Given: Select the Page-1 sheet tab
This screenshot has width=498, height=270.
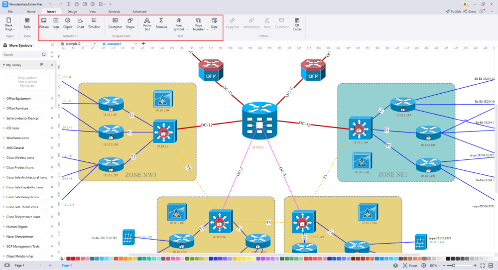Looking at the screenshot, I should coord(67,265).
